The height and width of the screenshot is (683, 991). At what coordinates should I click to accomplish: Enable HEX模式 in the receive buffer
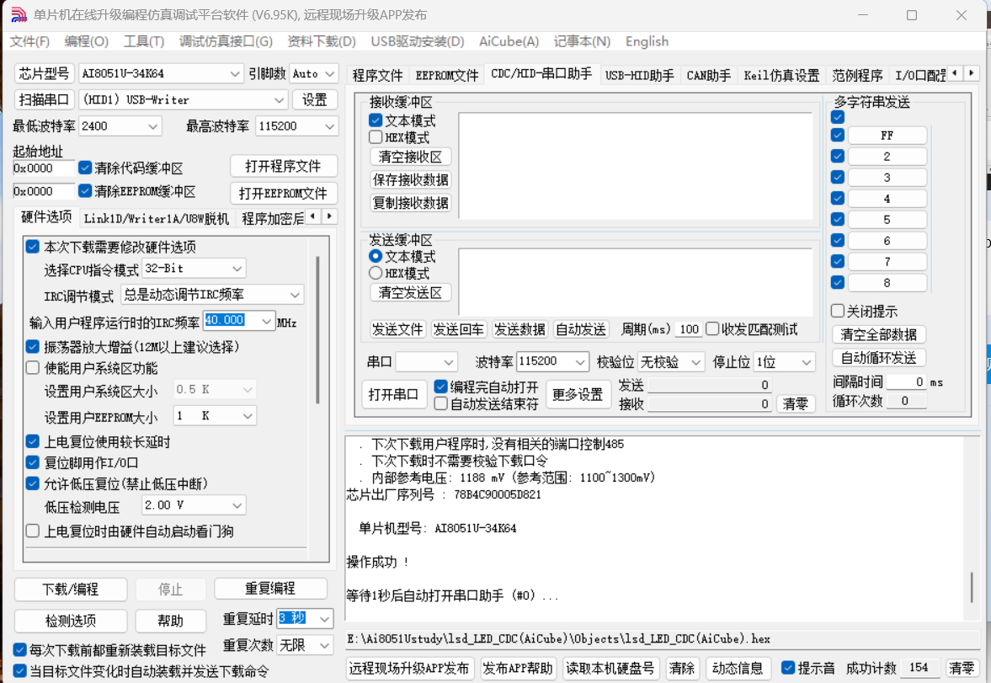click(x=376, y=137)
